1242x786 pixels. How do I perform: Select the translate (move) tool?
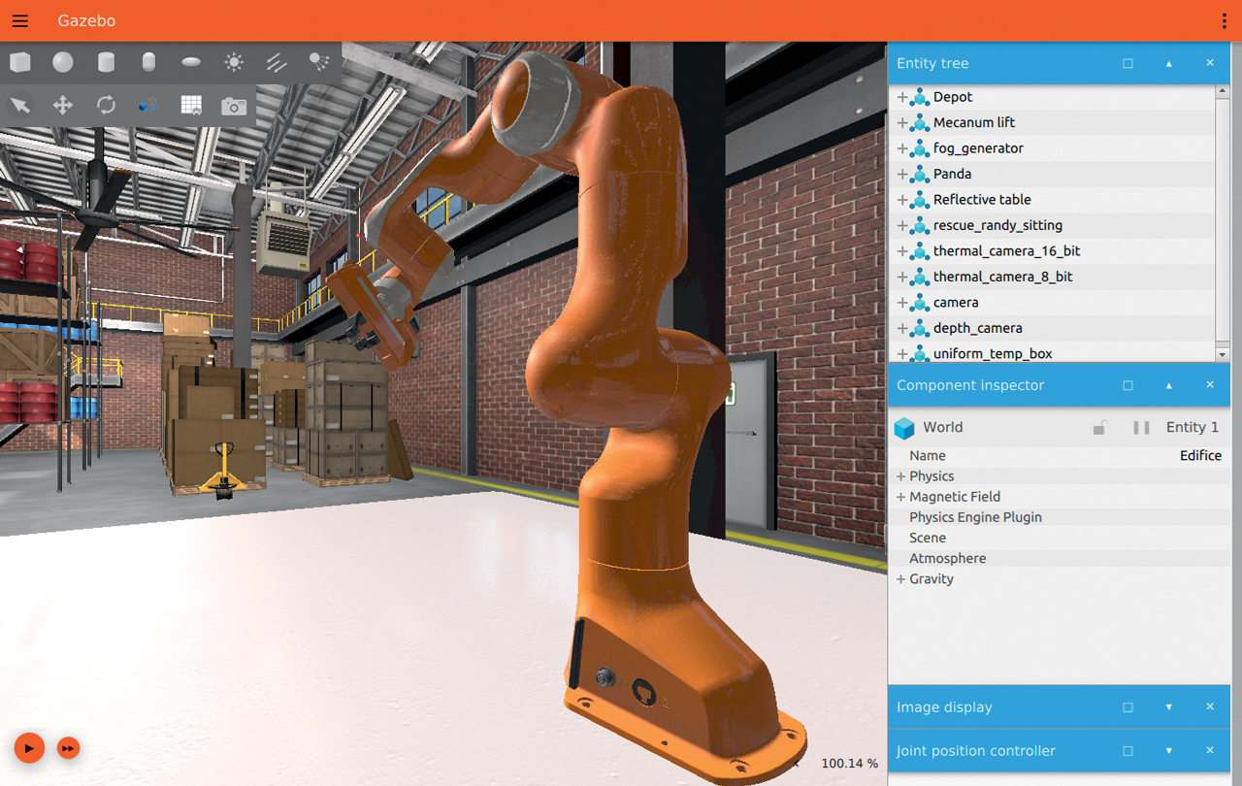click(x=63, y=106)
